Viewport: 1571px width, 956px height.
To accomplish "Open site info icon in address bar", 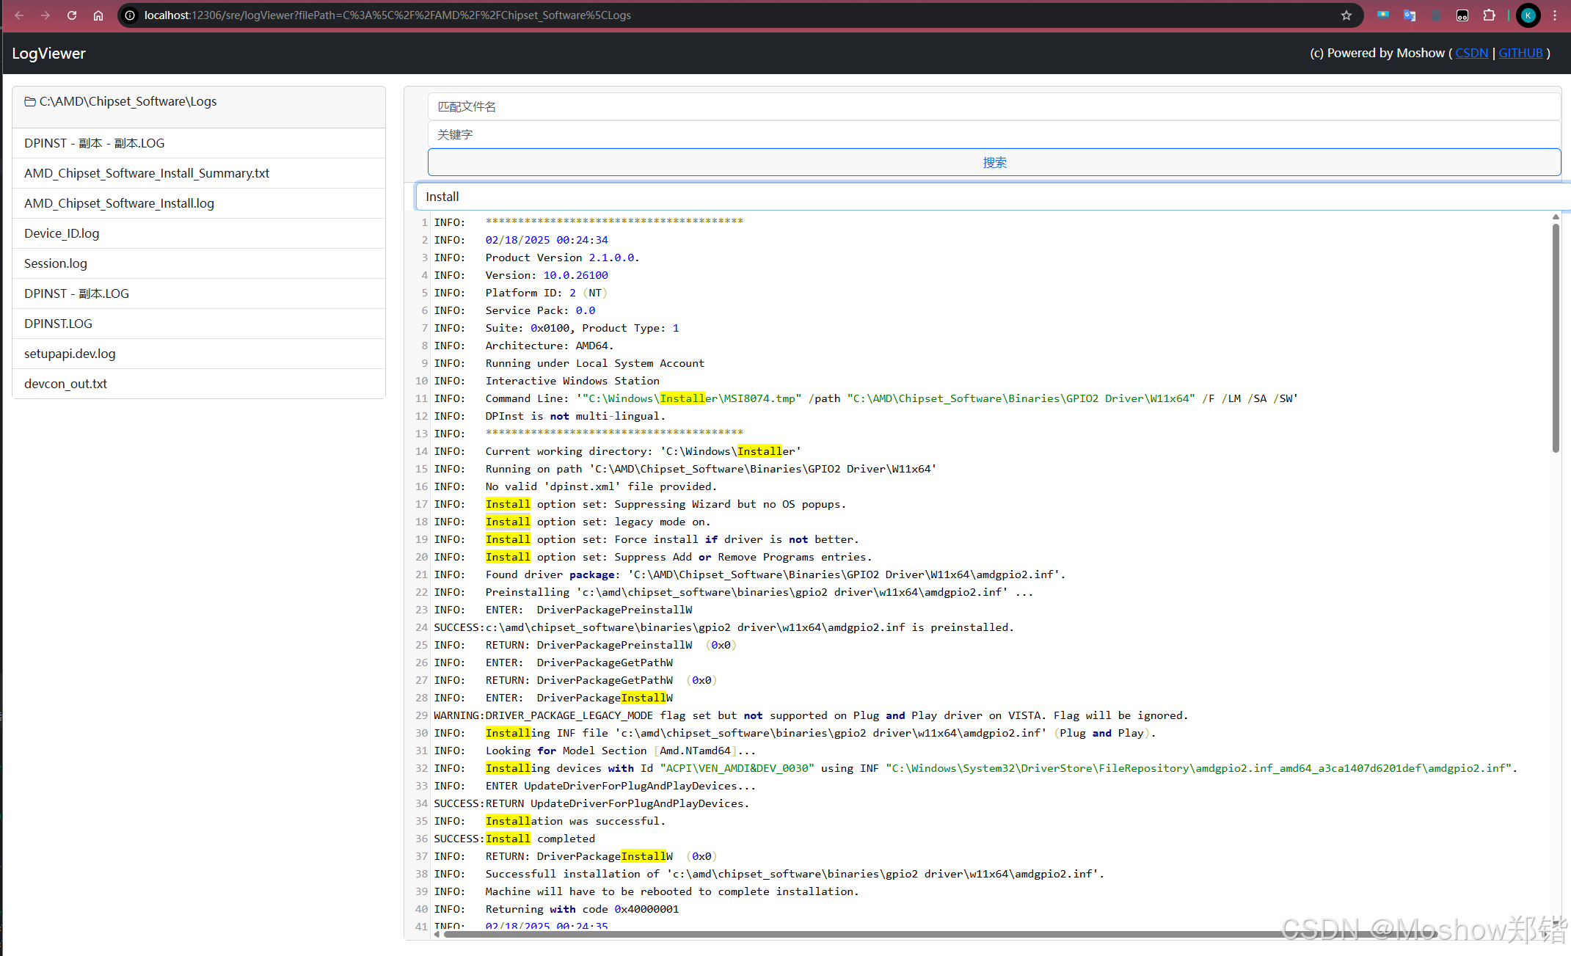I will (x=130, y=15).
